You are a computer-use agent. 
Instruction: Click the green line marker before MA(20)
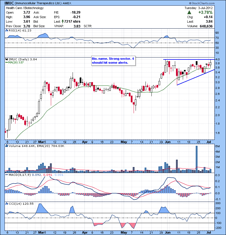6,62
